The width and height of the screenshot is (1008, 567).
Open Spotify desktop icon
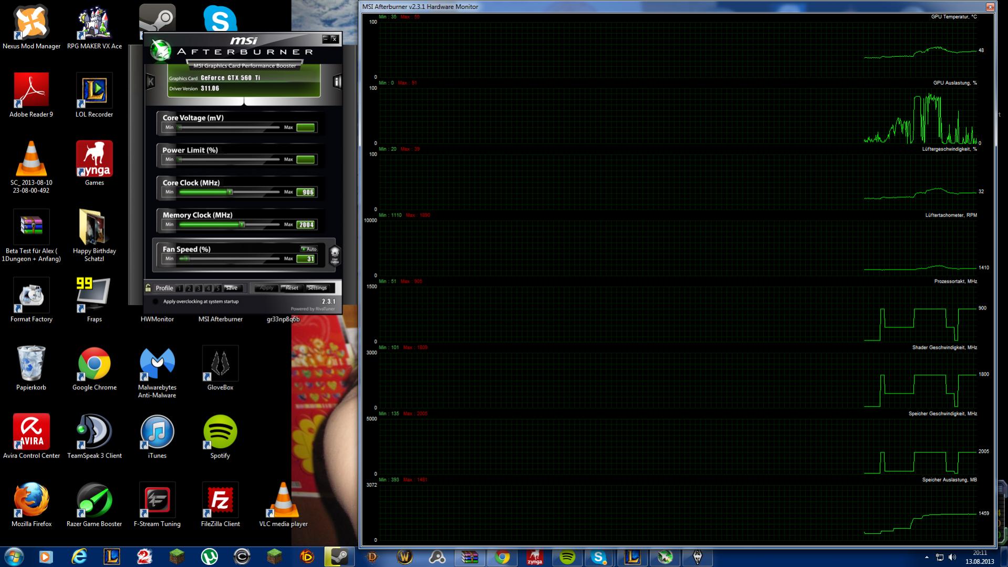tap(220, 437)
